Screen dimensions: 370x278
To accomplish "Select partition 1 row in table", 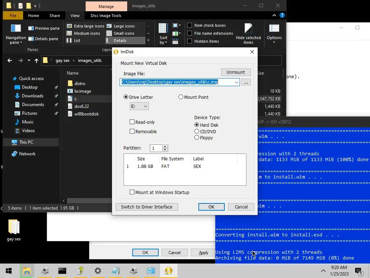I will coord(185,166).
